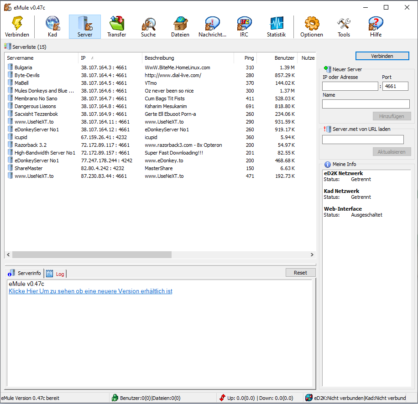Click description Super Fast Downloading!!!
The width and height of the screenshot is (418, 404).
click(174, 153)
